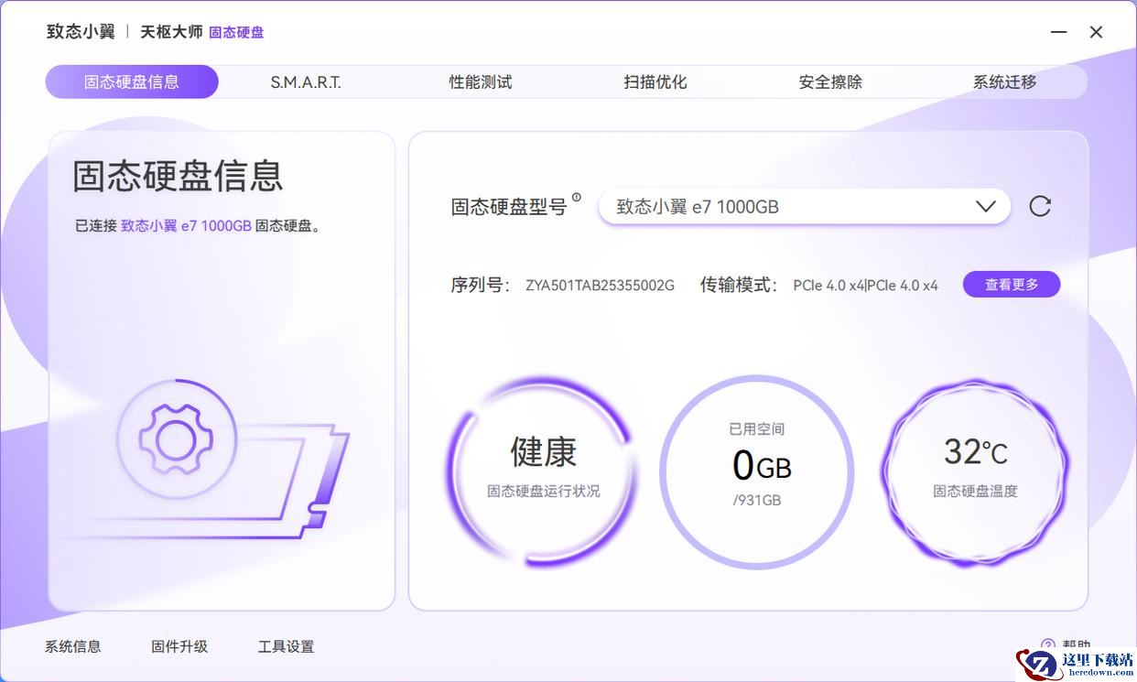
Task: Open 系统信息 at the bottom
Action: [x=73, y=646]
